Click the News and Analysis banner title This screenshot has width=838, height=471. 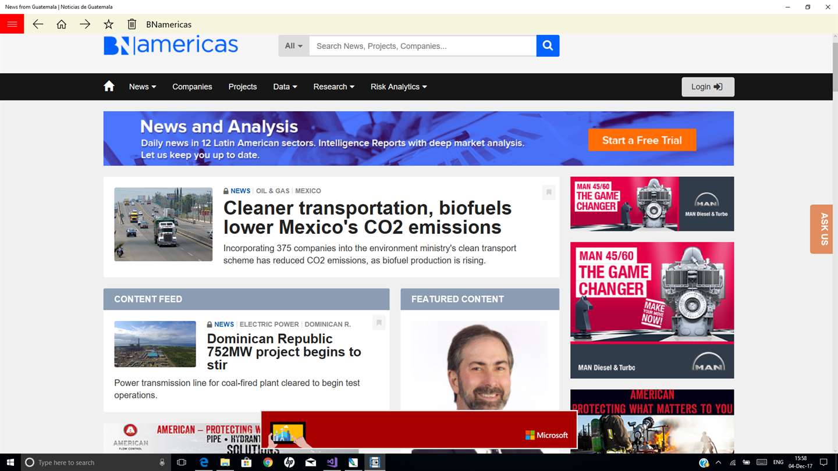(x=219, y=126)
